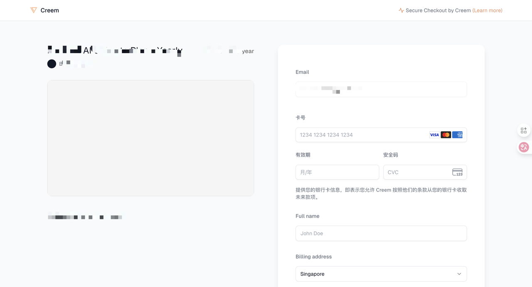This screenshot has width=532, height=287.
Task: Click the Creem triangle logo icon
Action: (34, 10)
